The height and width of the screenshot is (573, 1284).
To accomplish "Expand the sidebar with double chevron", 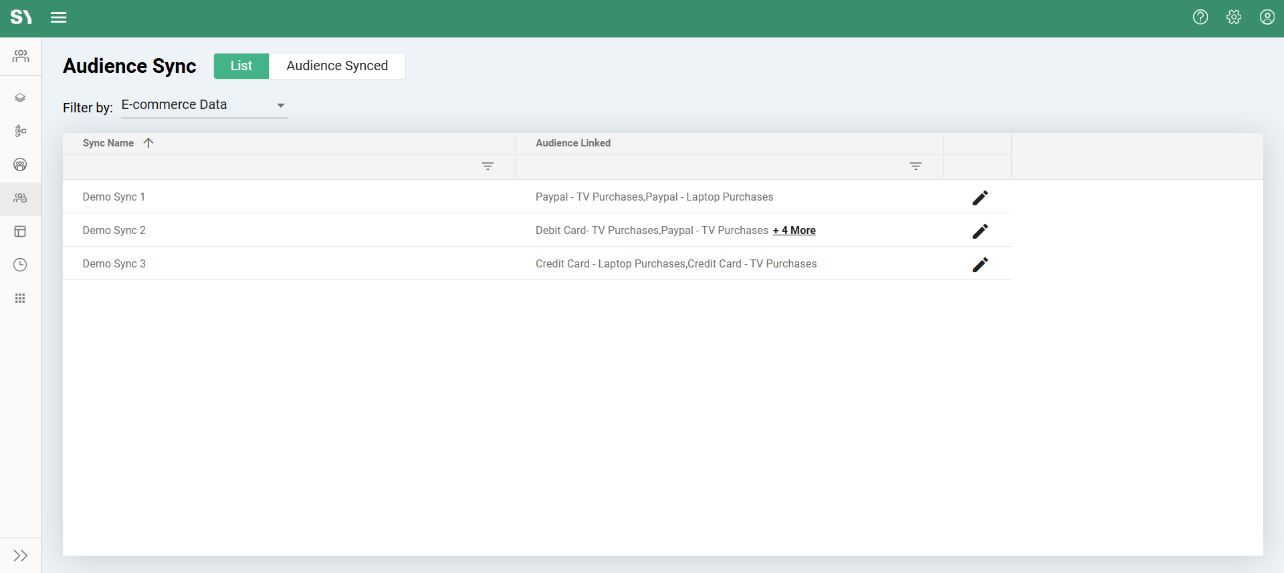I will [x=20, y=556].
